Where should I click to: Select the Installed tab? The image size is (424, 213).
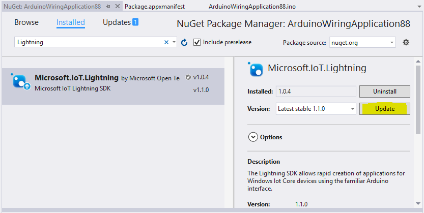[x=71, y=22]
